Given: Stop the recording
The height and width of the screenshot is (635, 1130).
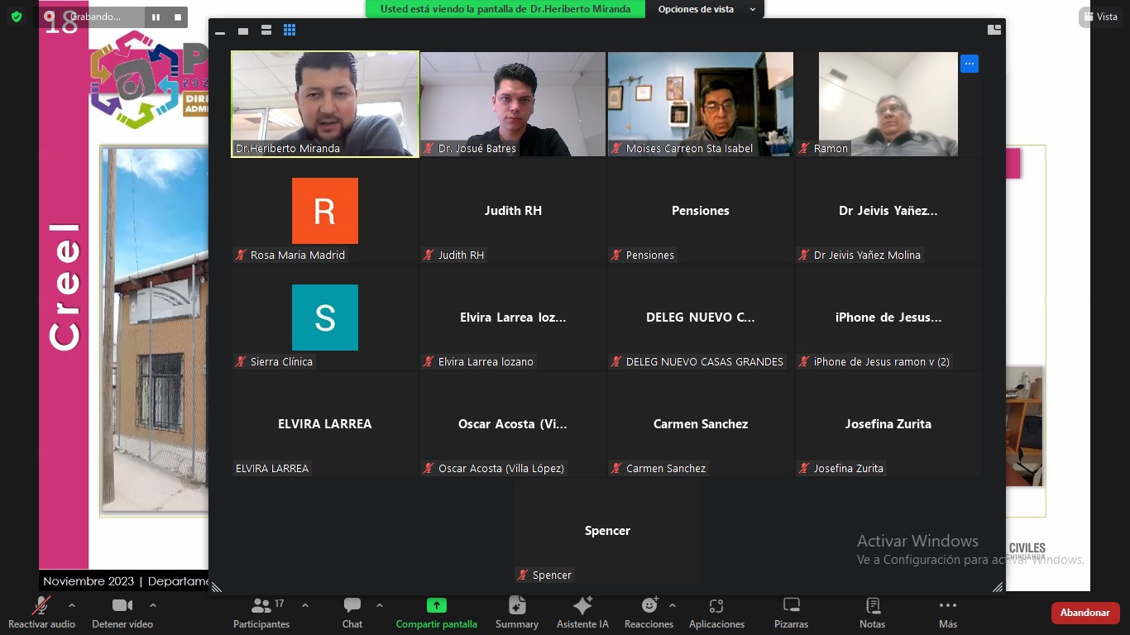Looking at the screenshot, I should click(x=177, y=17).
